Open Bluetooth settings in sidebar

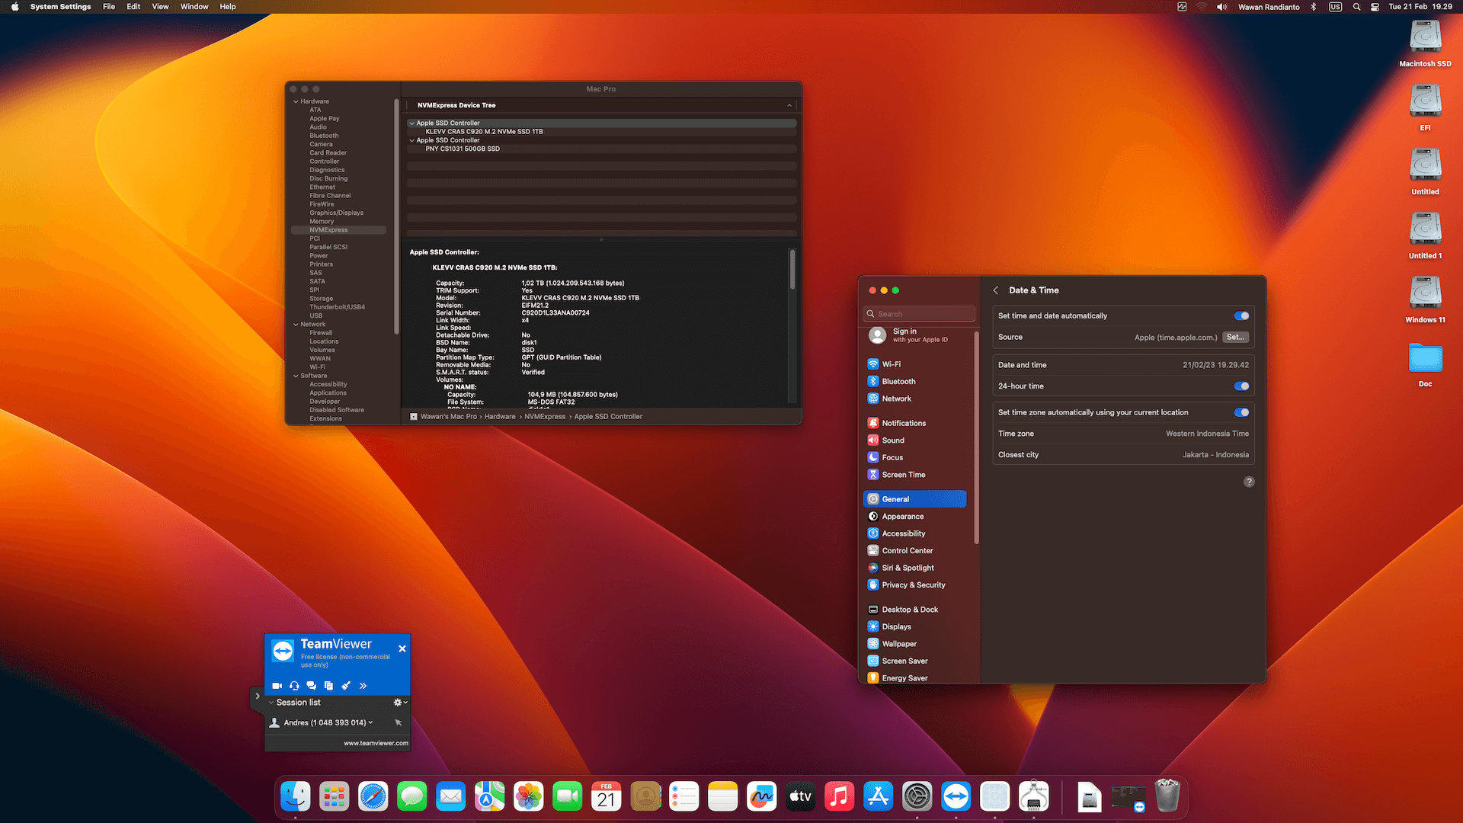[914, 382]
